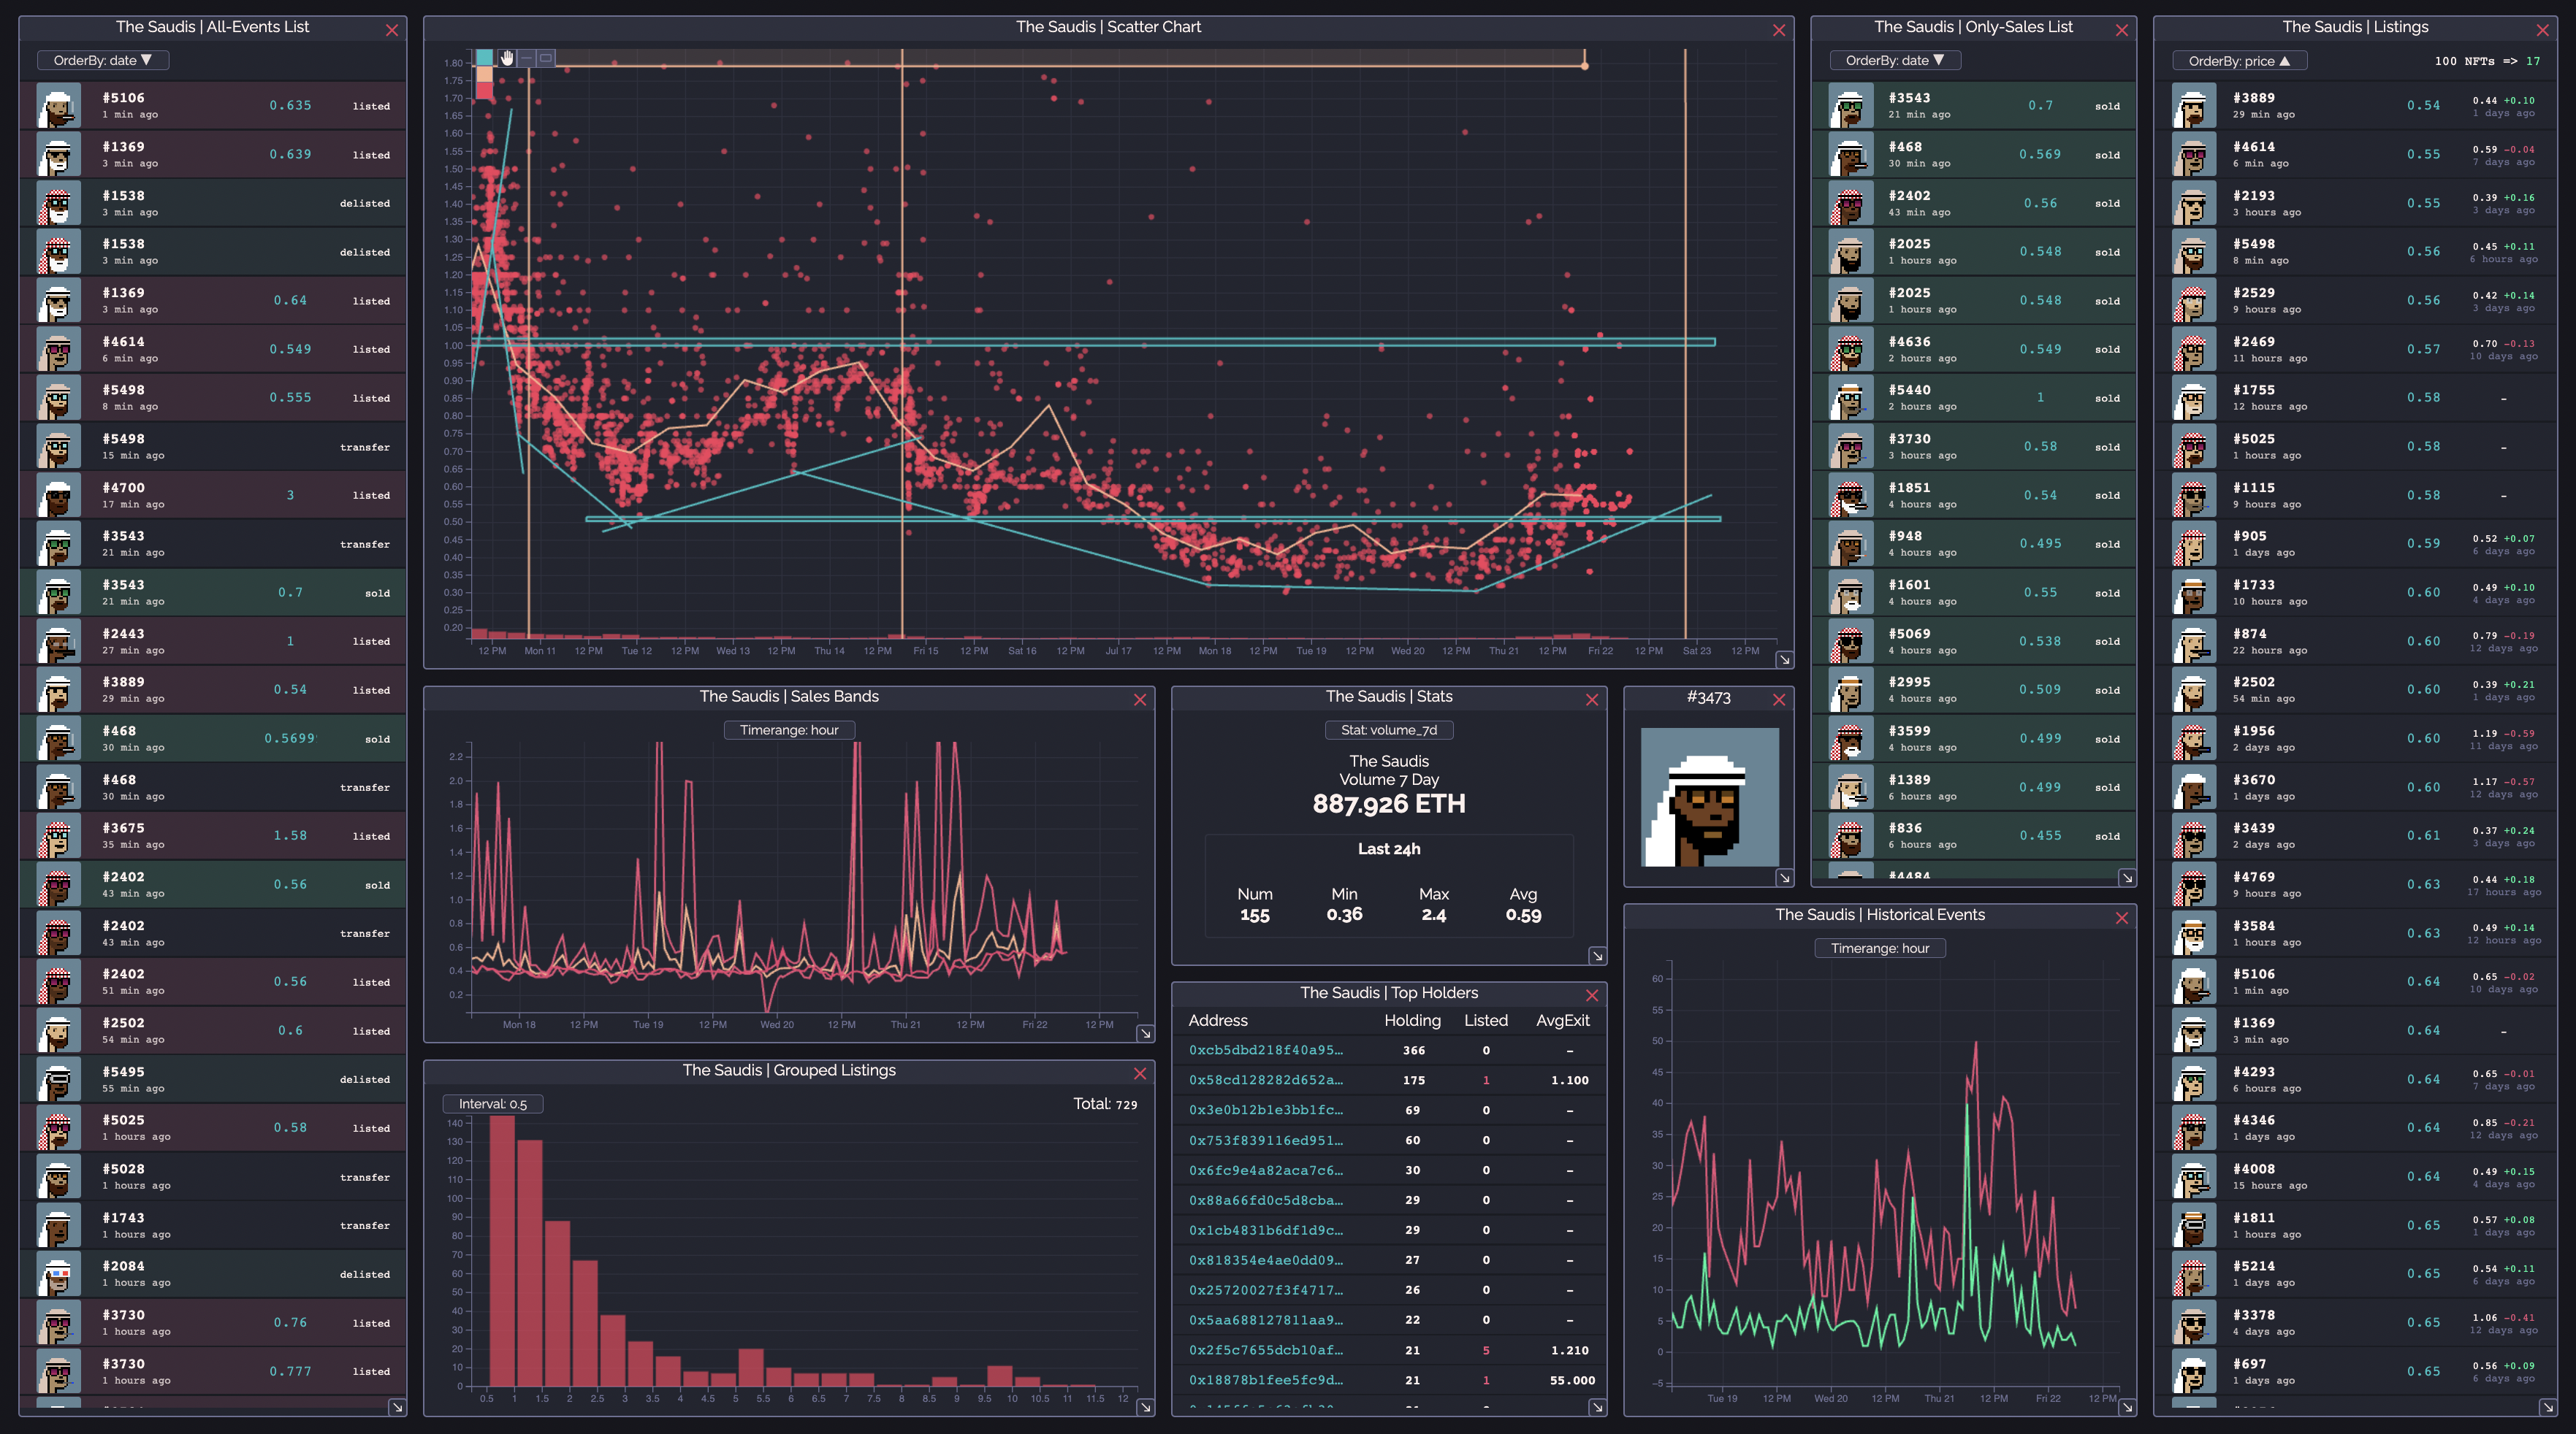Select #1851 sold 0.54 row in Only-Sales
Viewport: 2576px width, 1434px height.
[x=1973, y=494]
